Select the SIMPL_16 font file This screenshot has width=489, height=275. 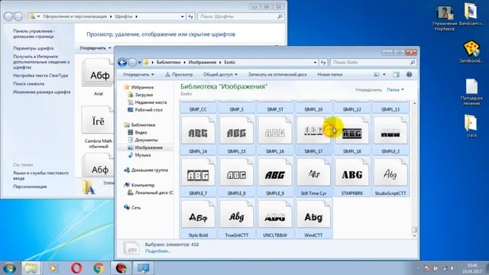pyautogui.click(x=275, y=134)
